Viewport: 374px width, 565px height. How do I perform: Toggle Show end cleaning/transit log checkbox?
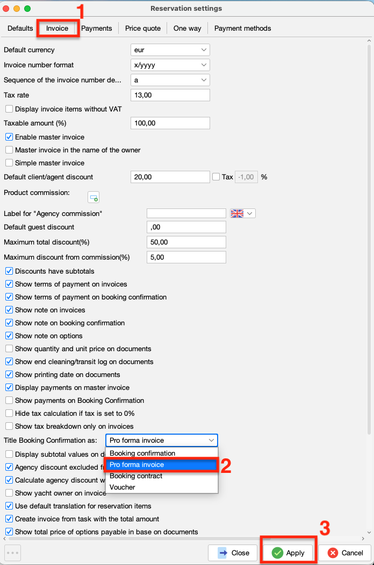point(9,362)
